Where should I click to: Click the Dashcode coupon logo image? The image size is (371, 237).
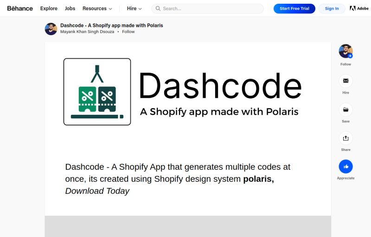[x=97, y=92]
